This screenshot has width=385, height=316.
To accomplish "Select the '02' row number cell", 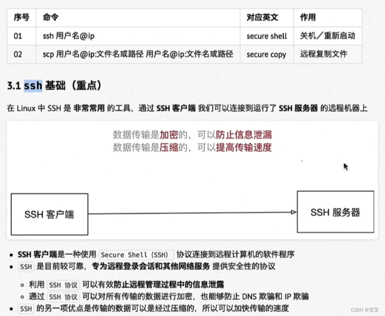I will coord(22,54).
